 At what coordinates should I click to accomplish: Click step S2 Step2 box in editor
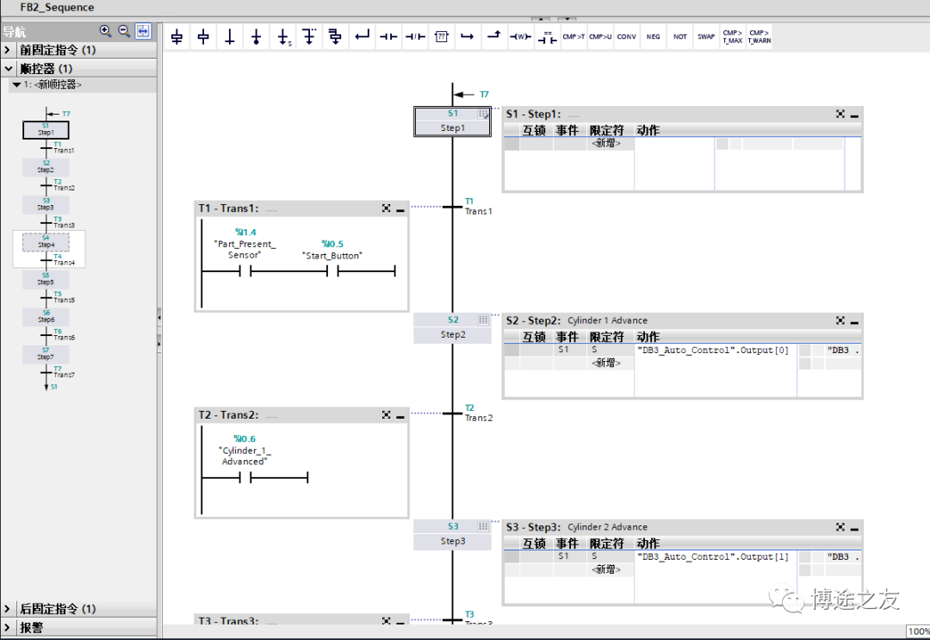tap(453, 328)
